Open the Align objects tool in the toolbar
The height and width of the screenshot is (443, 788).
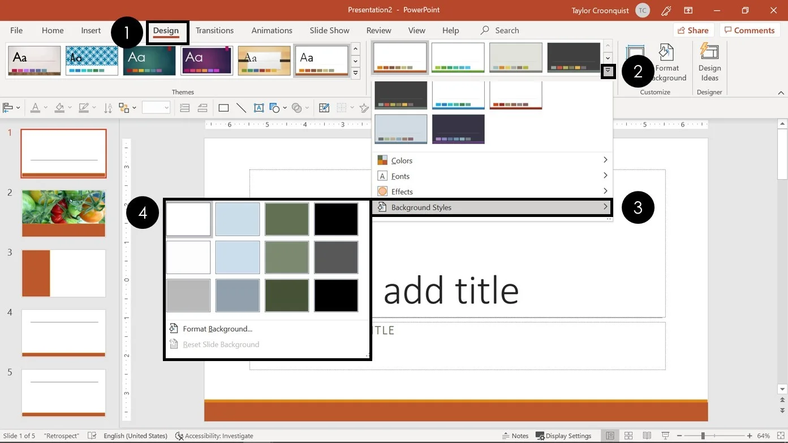pyautogui.click(x=8, y=107)
